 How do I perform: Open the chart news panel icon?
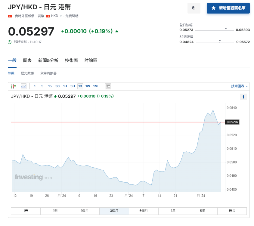point(108,86)
